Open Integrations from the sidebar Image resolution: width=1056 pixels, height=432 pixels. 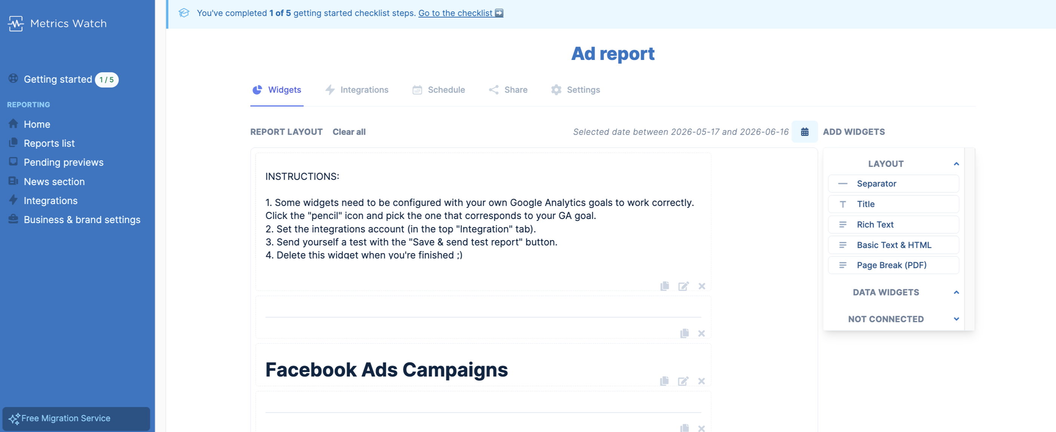point(51,201)
